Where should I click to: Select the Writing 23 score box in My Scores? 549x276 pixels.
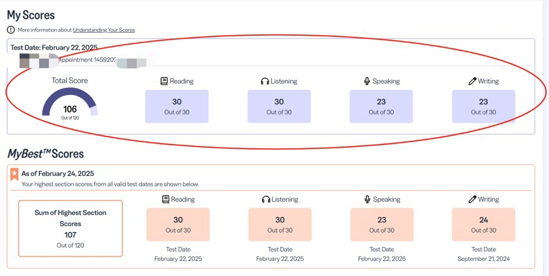(483, 106)
